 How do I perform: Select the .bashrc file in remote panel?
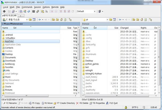click(89, 83)
